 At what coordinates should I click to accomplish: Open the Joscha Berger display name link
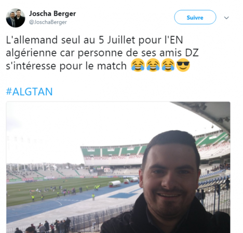[x=52, y=13]
